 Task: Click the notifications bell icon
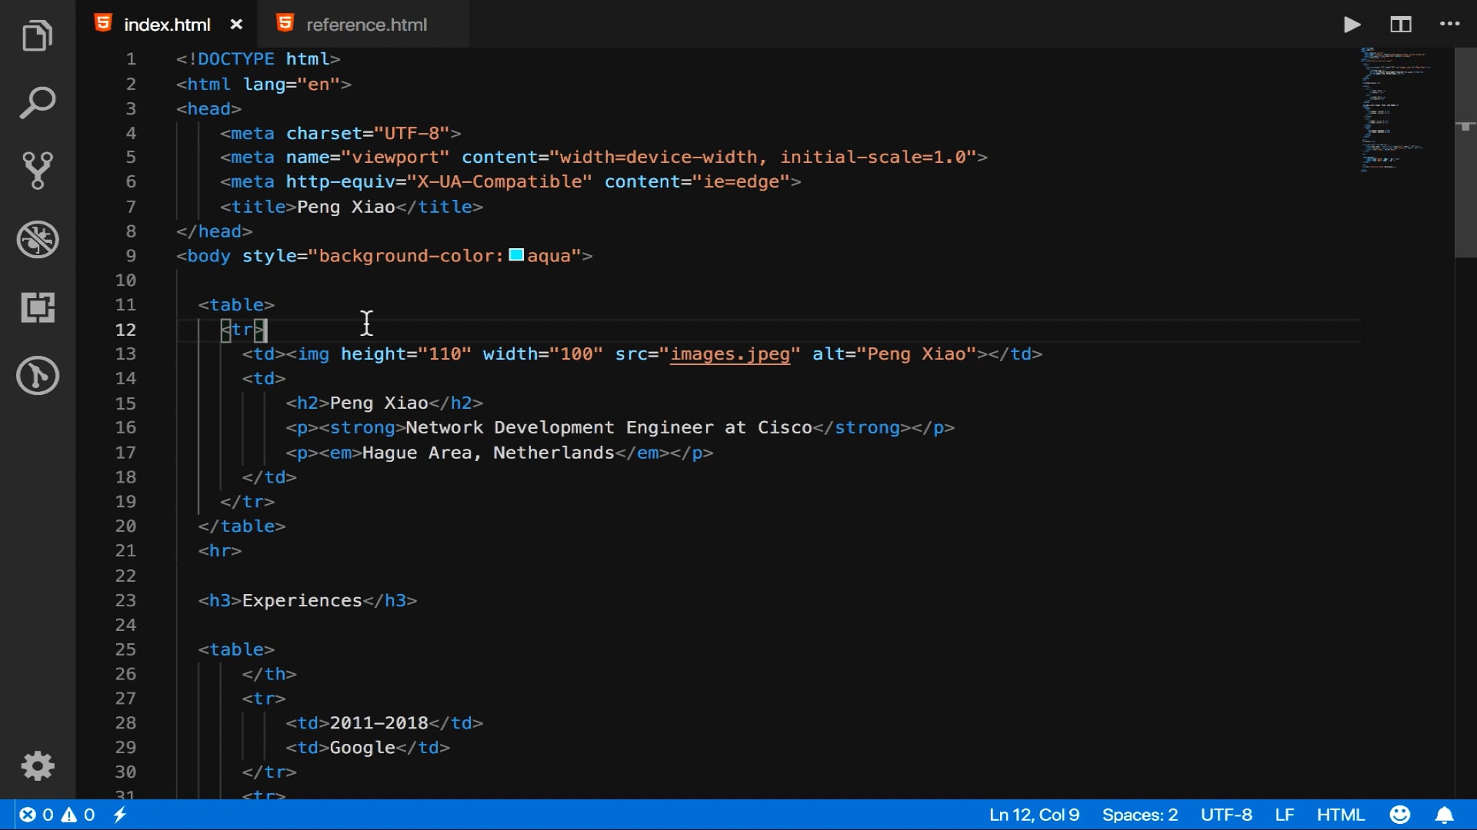click(1444, 815)
